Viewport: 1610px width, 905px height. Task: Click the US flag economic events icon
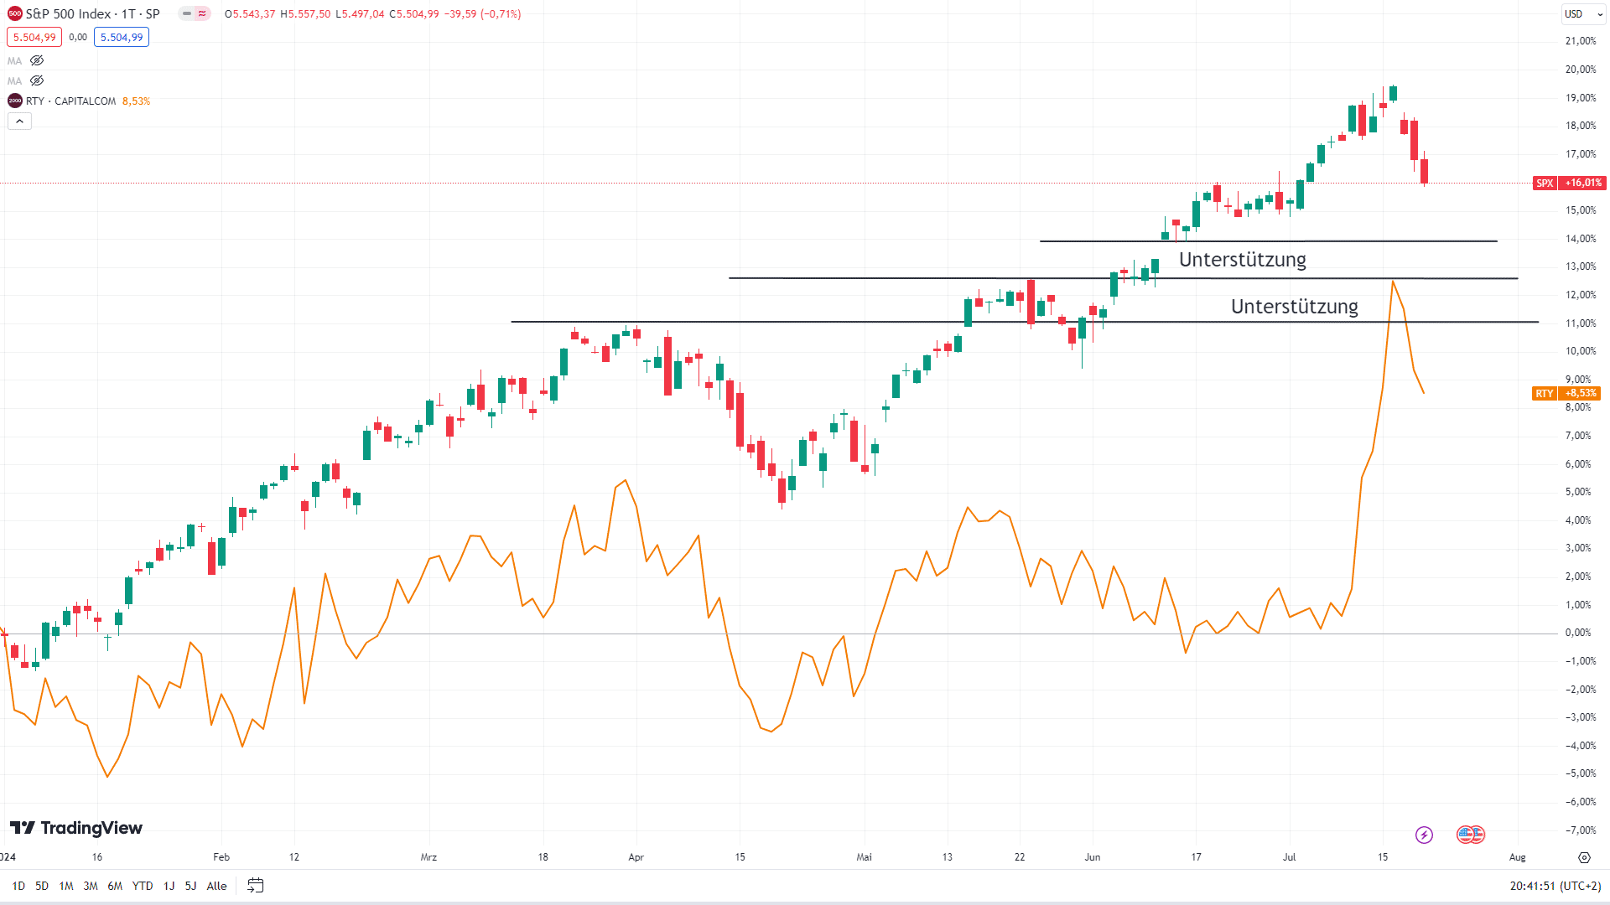tap(1471, 835)
